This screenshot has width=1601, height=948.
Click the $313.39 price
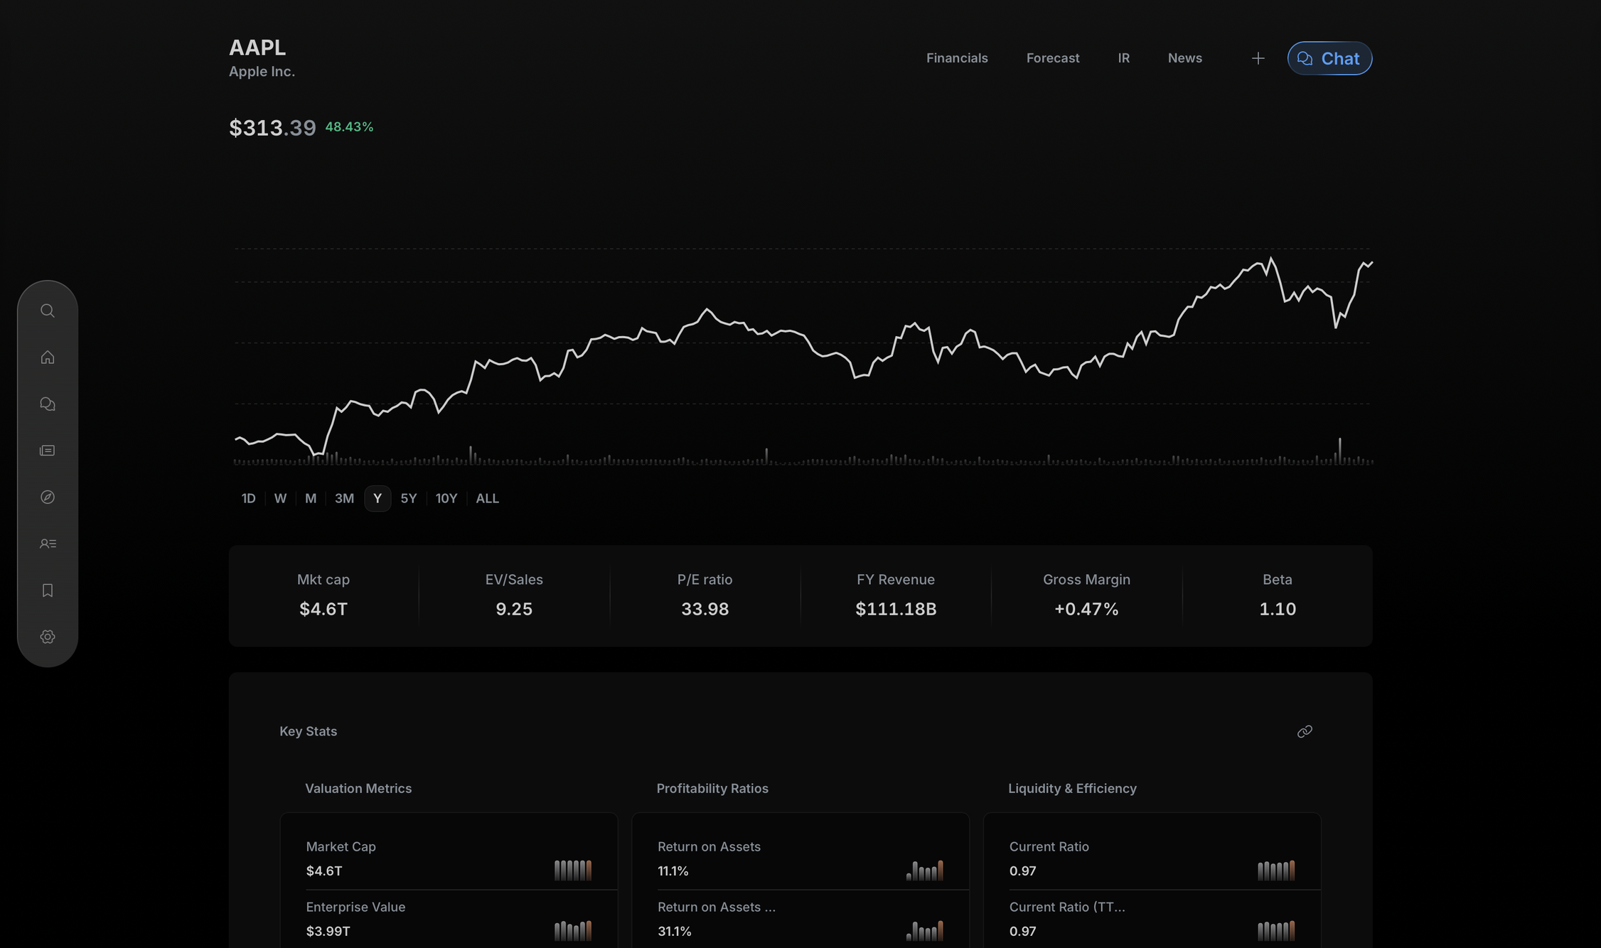point(272,128)
